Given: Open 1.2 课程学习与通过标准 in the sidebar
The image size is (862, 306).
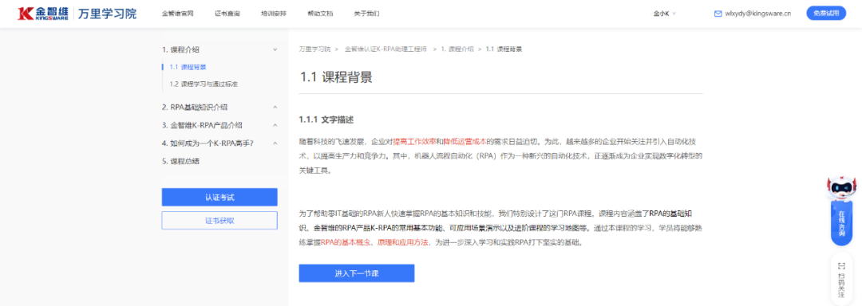Looking at the screenshot, I should (204, 84).
